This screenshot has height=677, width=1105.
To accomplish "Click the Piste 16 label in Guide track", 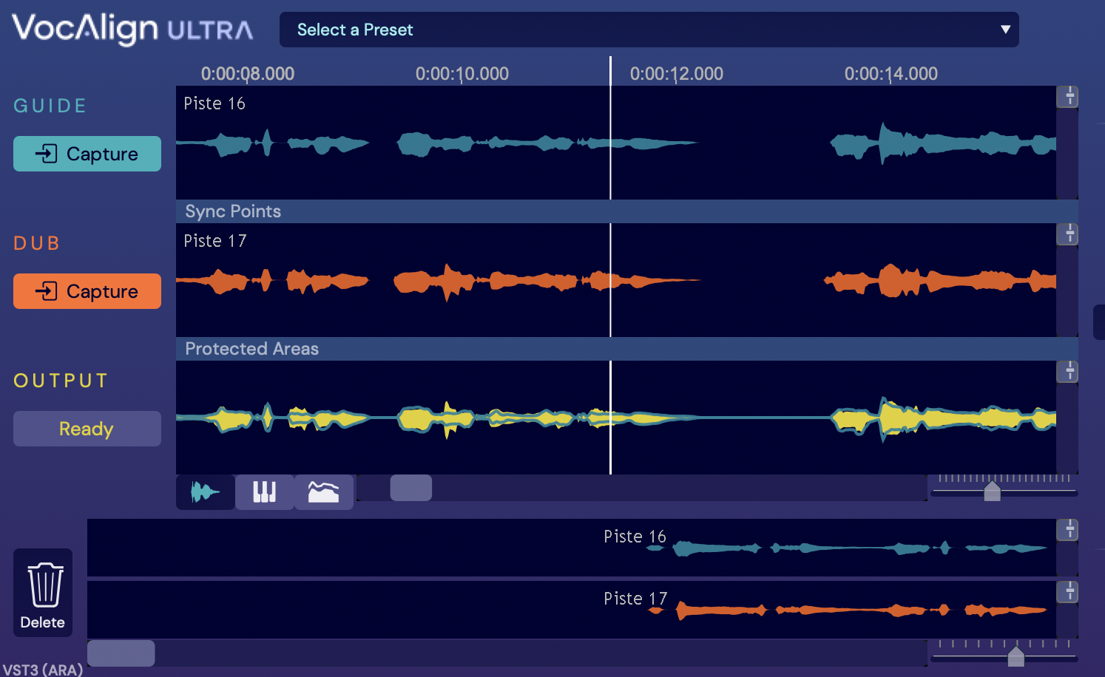I will [214, 103].
